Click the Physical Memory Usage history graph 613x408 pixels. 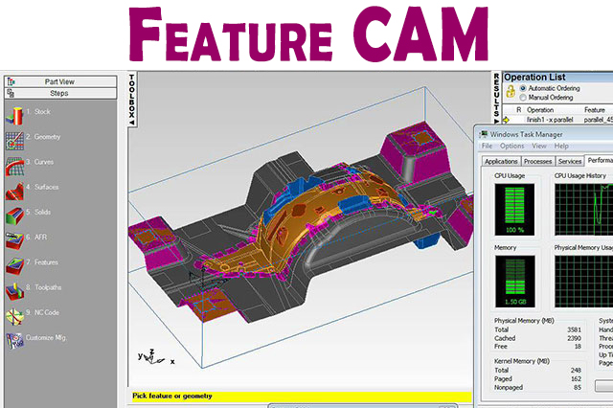[583, 281]
